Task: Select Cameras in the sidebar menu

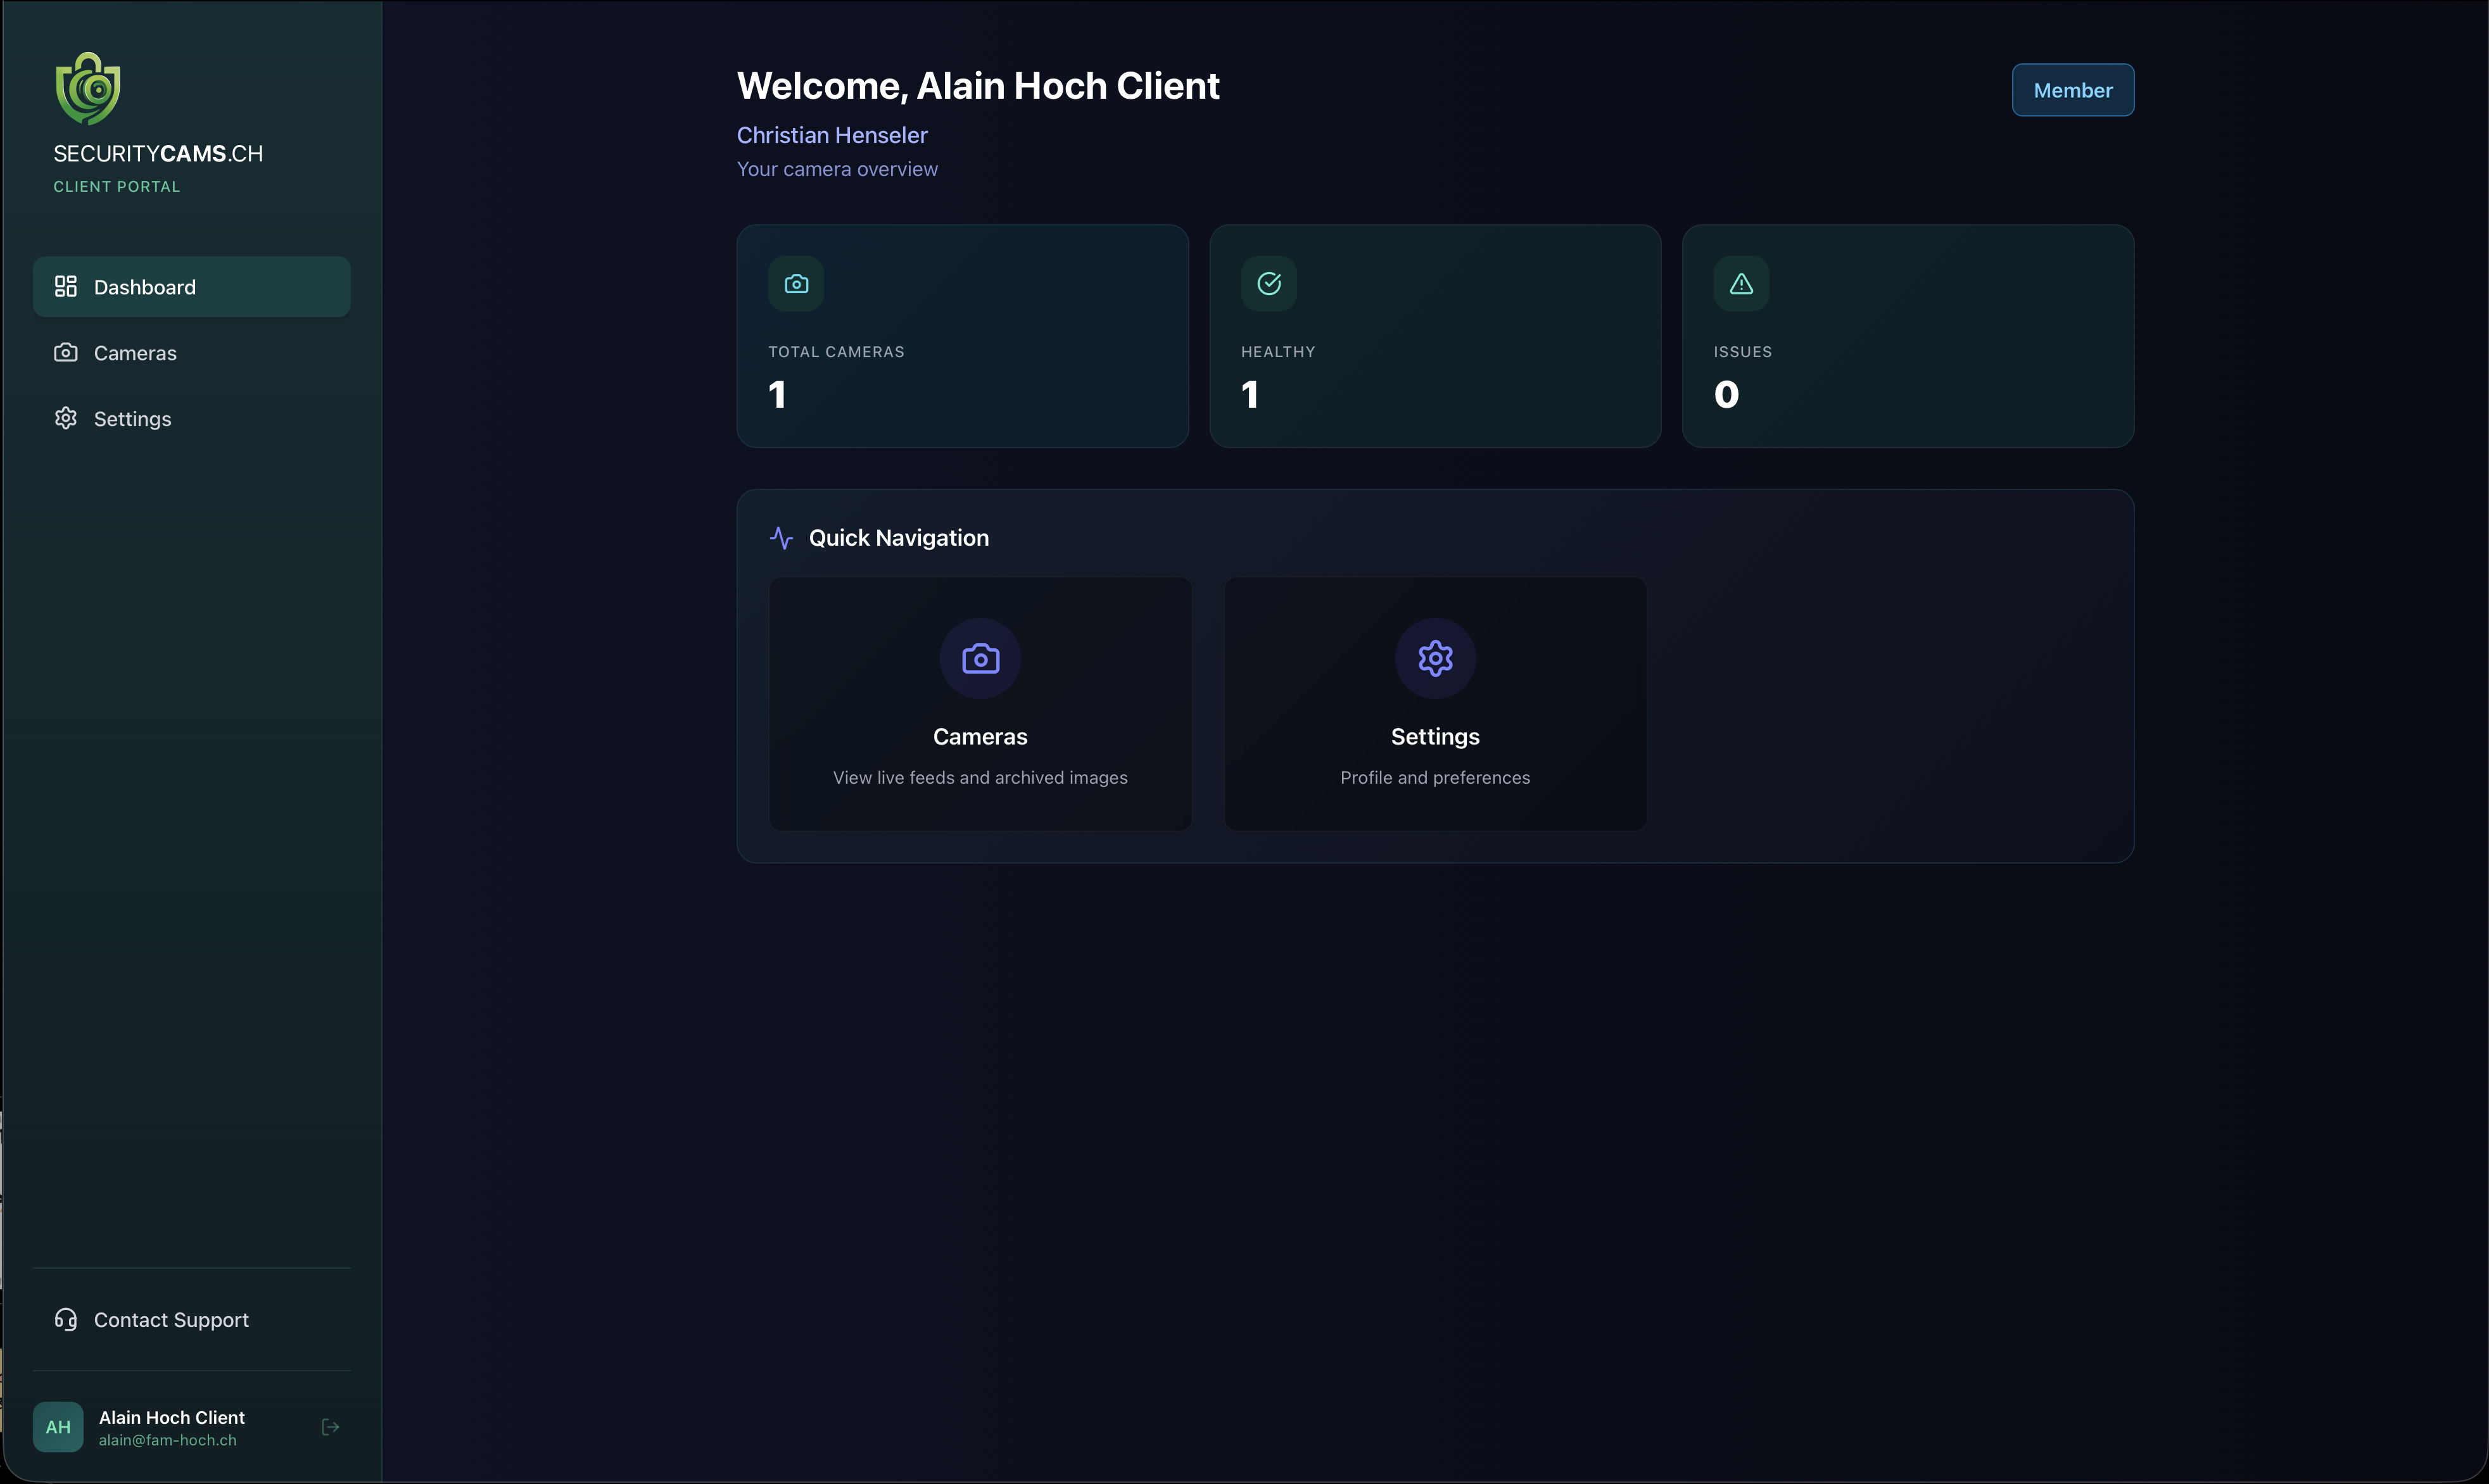Action: [x=135, y=352]
